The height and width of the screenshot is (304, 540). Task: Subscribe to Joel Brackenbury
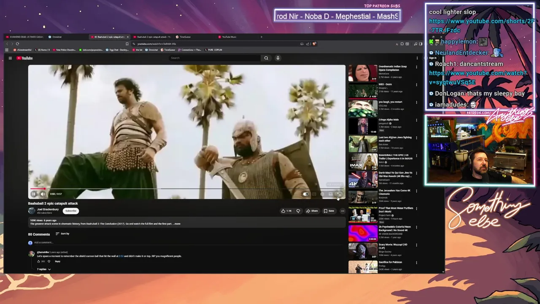tap(71, 211)
